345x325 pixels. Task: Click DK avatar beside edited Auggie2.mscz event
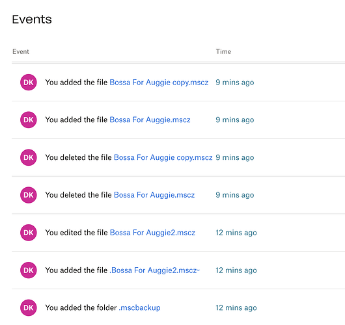(x=29, y=233)
